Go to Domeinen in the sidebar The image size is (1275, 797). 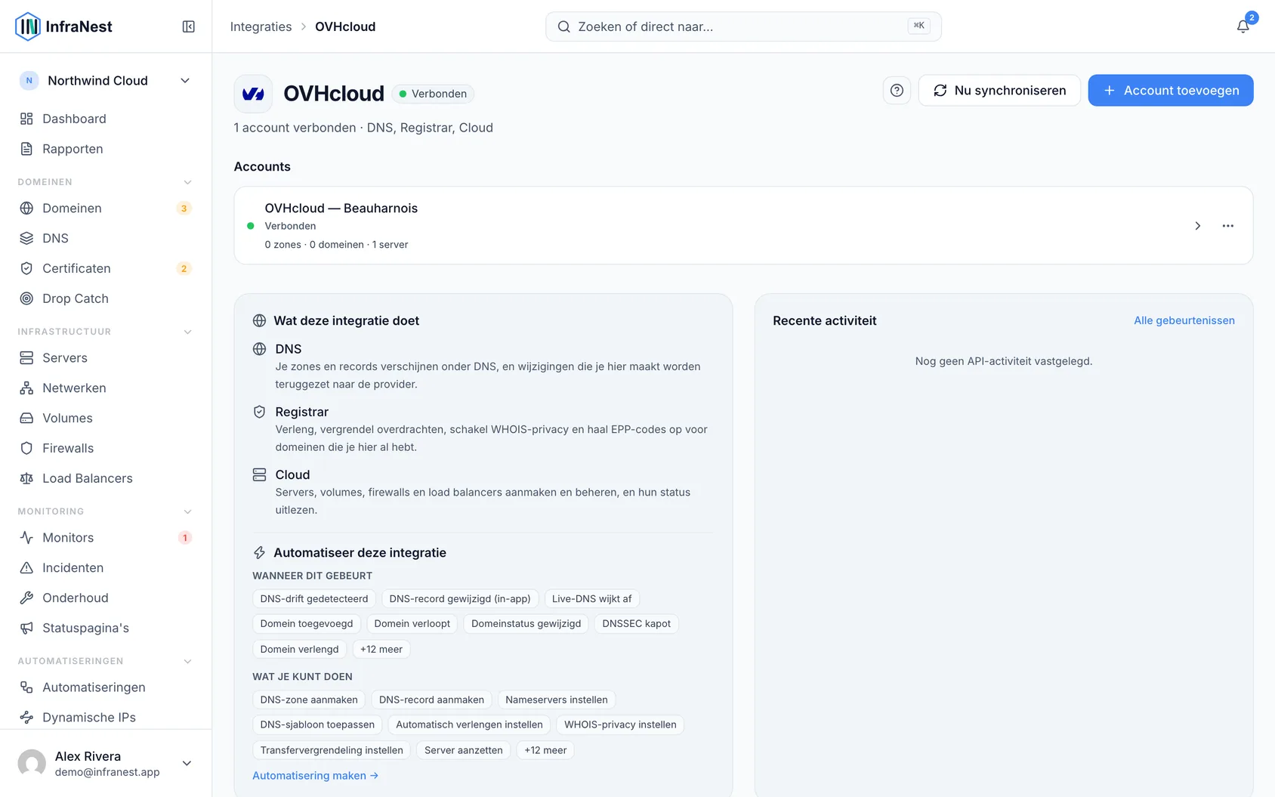tap(106, 208)
